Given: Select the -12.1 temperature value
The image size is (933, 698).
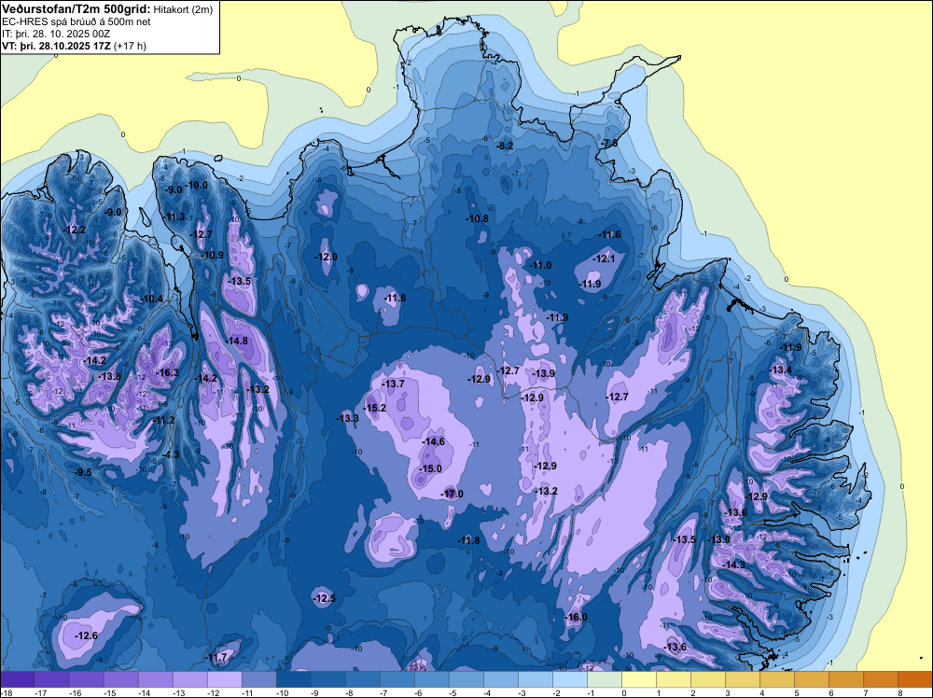Looking at the screenshot, I should pyautogui.click(x=604, y=258).
